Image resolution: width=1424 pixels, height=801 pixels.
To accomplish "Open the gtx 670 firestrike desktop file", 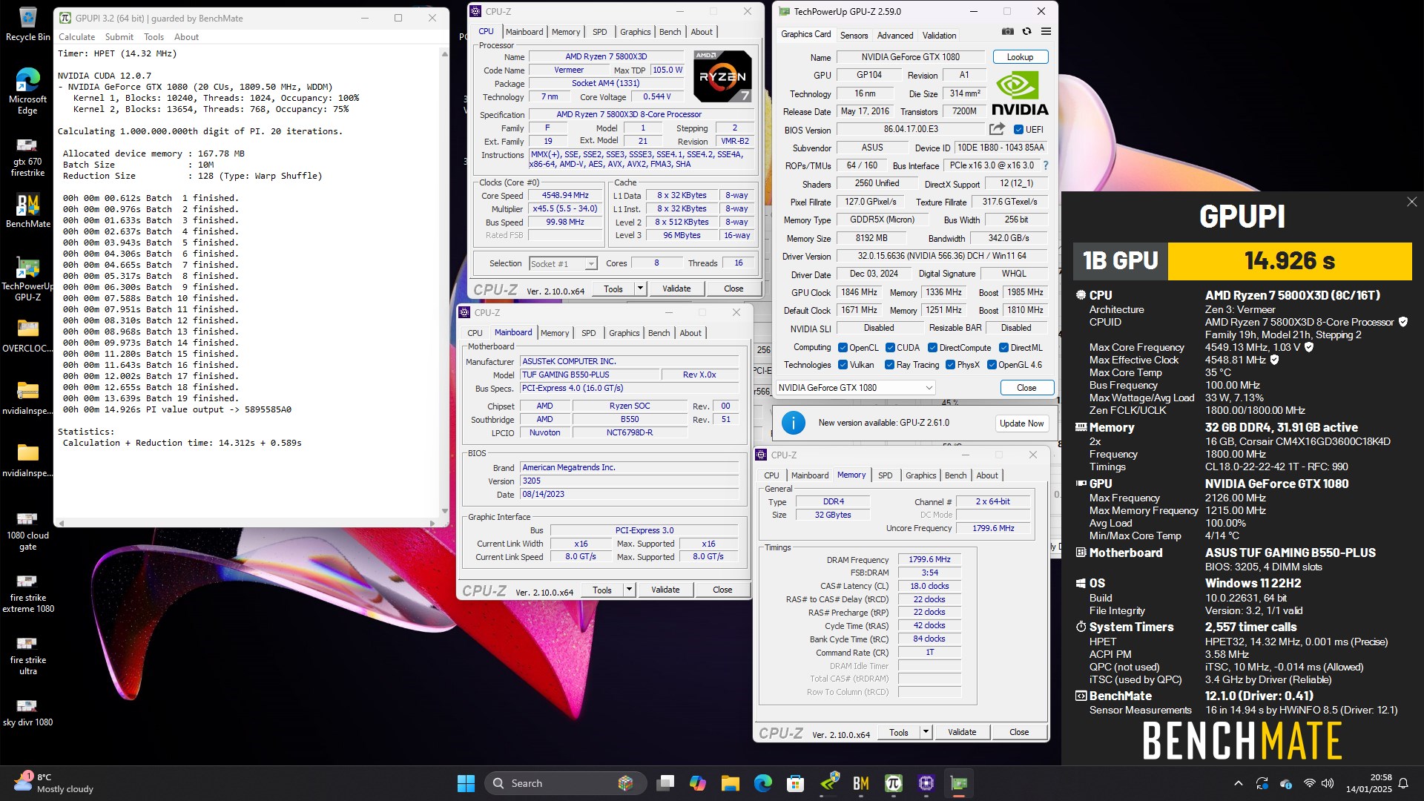I will [x=27, y=157].
